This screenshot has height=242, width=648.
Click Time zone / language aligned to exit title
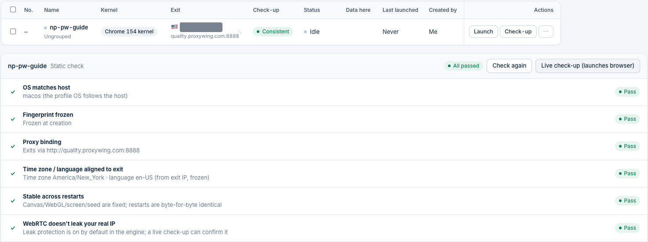point(73,169)
